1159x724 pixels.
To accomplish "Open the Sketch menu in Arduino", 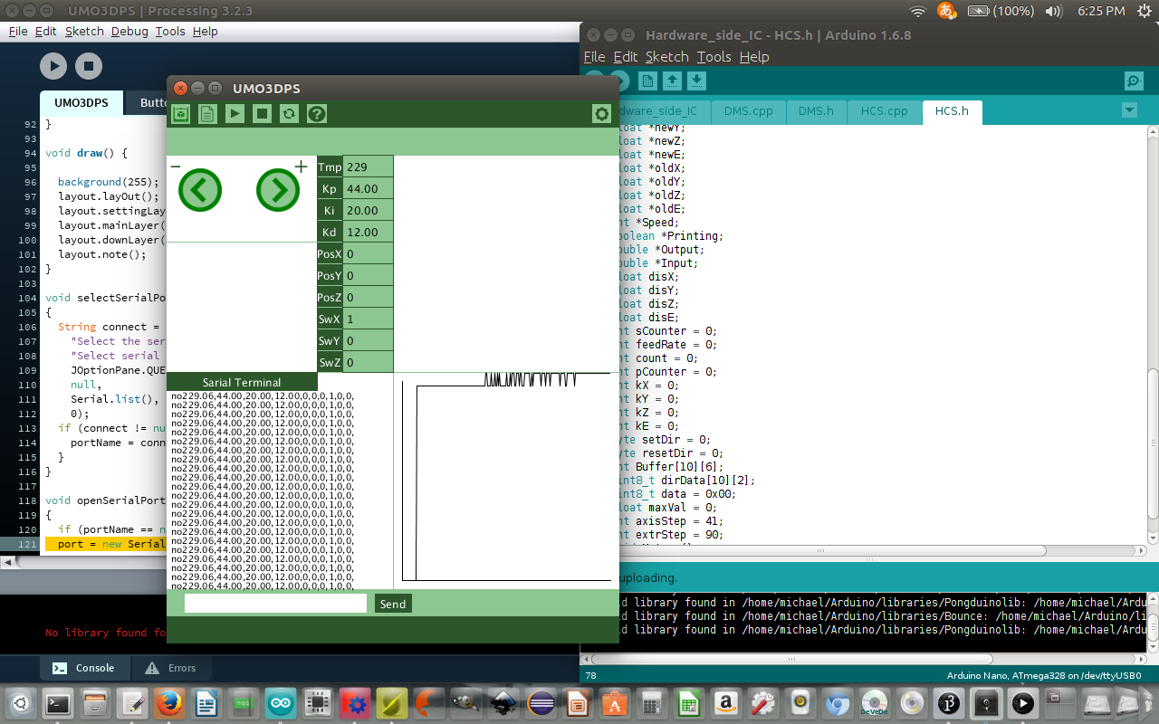I will (x=666, y=56).
